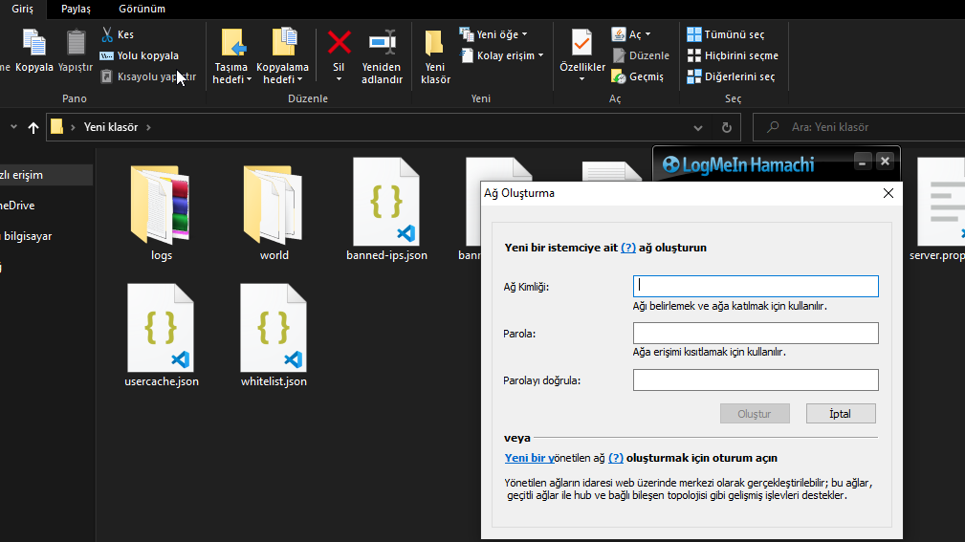Switch to the Giriş ribbon tab
The image size is (965, 542).
(22, 9)
